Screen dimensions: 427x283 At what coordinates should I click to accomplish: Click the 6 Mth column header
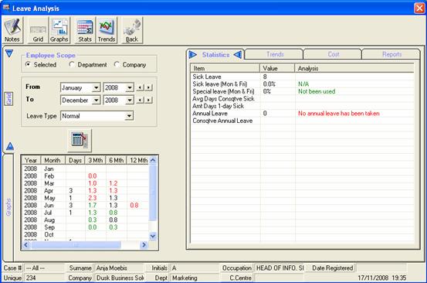coord(117,160)
